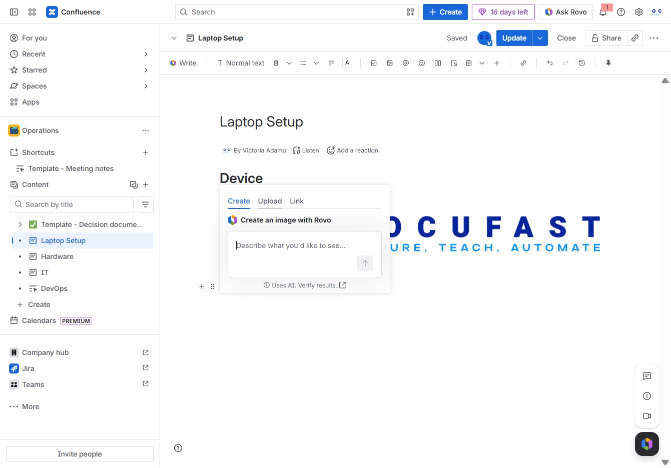The image size is (671, 468).
Task: Expand the Spaces section
Action: tap(146, 86)
